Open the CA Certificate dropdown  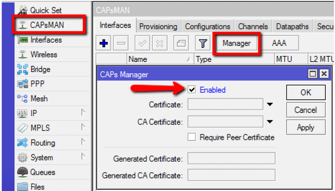click(269, 121)
